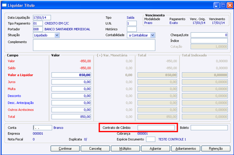Open the Contabilidade dropdown arrow

click(x=152, y=35)
